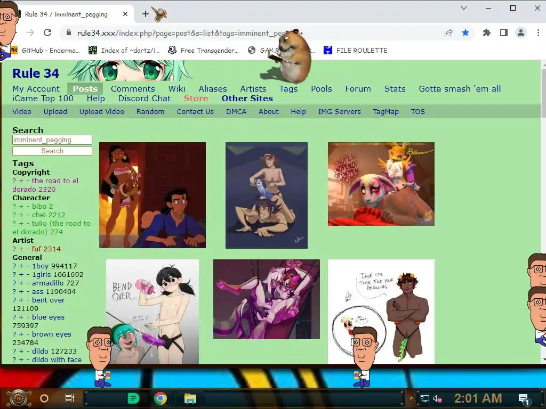Open the Chrome extensions puzzle icon
The height and width of the screenshot is (409, 546).
(486, 32)
